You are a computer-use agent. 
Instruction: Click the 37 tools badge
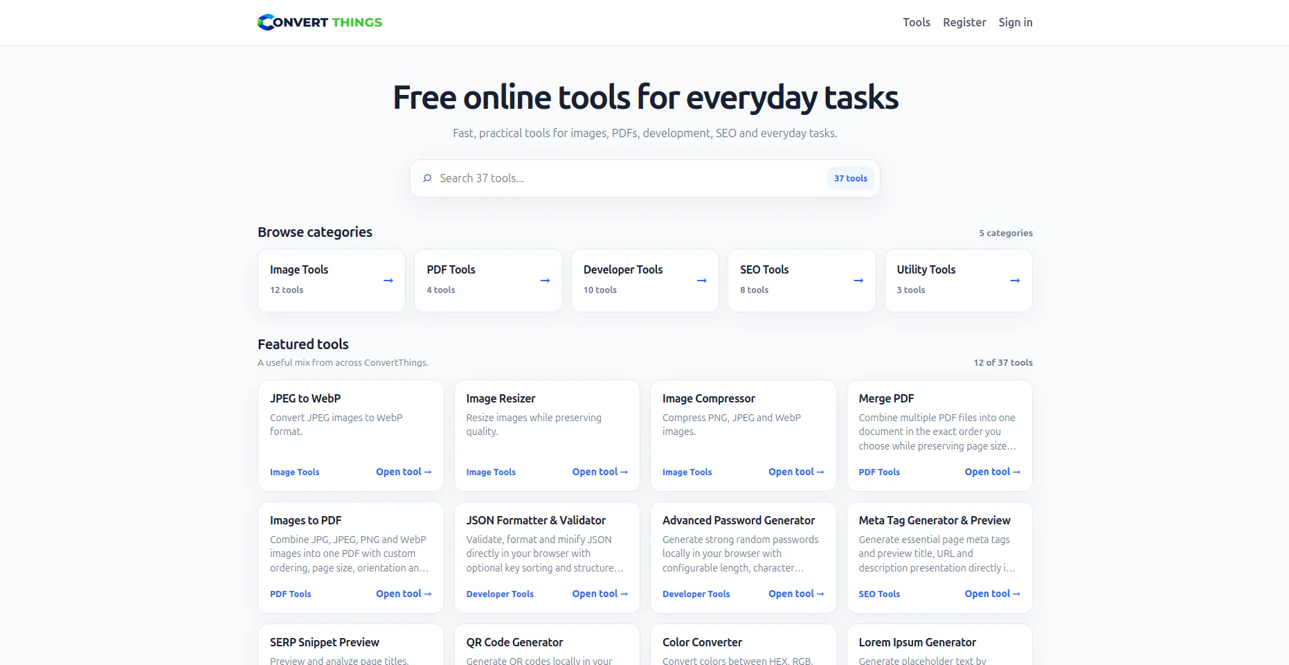pos(851,178)
